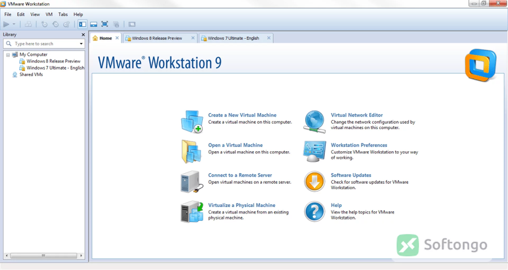Toggle the thumbnail bar view icon
Image resolution: width=508 pixels, height=270 pixels.
[x=94, y=24]
